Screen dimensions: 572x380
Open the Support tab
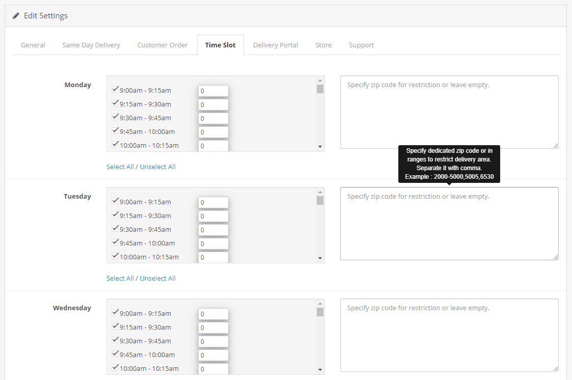[361, 45]
